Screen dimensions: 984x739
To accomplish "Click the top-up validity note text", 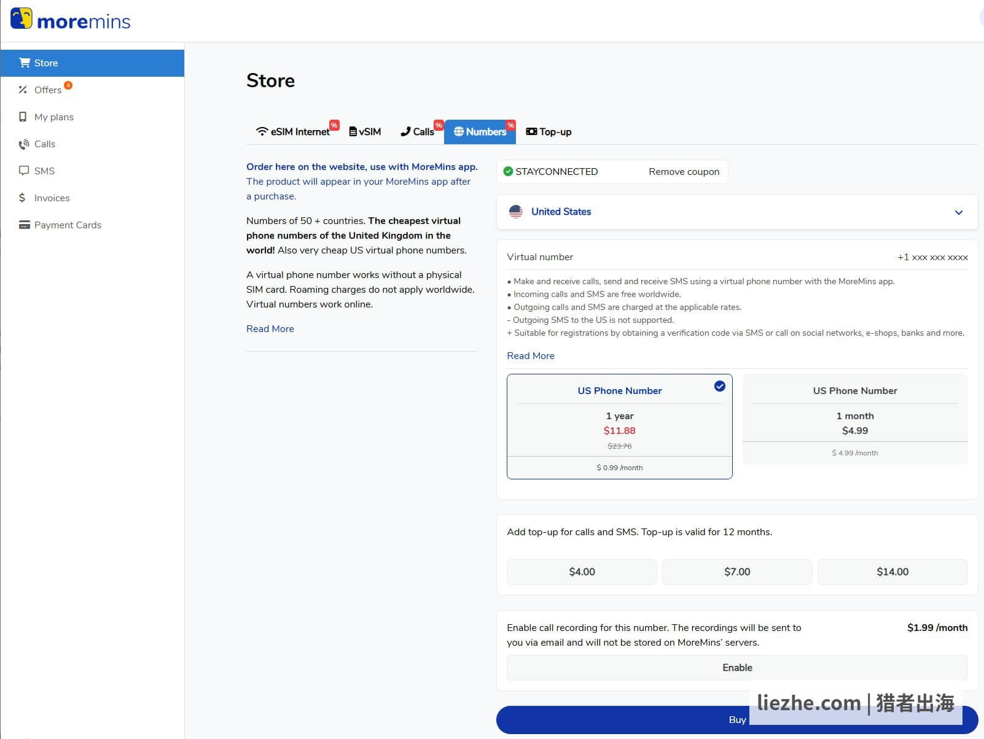I will 639,532.
